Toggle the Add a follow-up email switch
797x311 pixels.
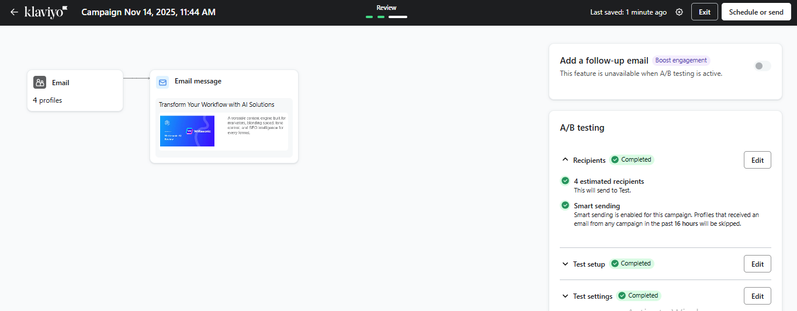pos(762,66)
